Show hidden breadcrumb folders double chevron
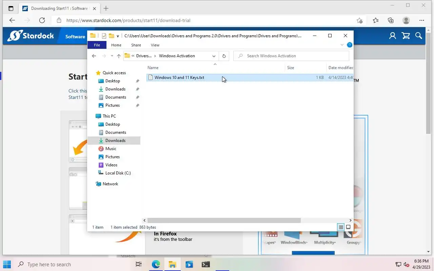The width and height of the screenshot is (434, 271). pos(133,56)
